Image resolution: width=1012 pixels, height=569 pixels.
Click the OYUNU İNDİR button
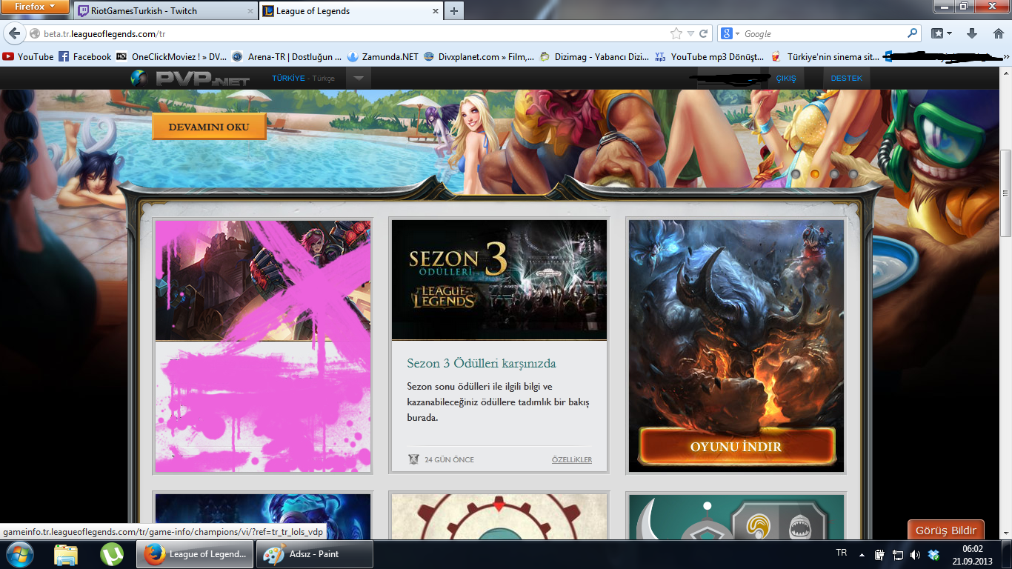[x=736, y=447]
